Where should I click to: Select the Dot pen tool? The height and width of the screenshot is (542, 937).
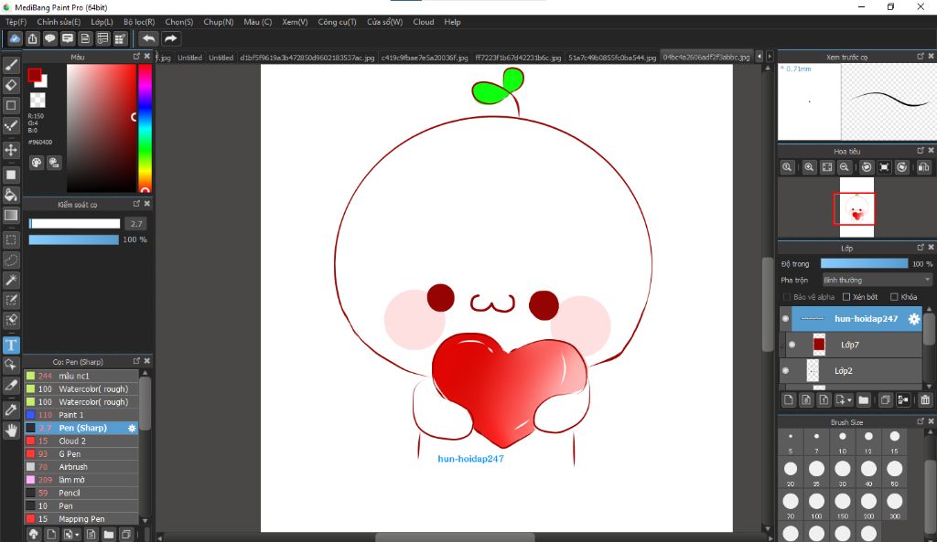[x=11, y=125]
